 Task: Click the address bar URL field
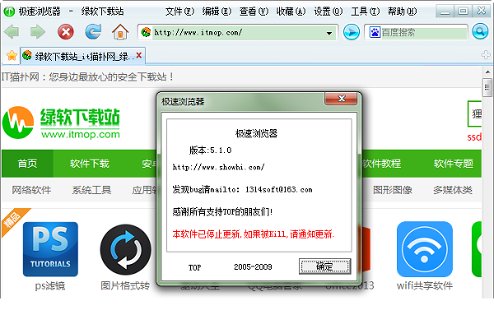tap(238, 32)
